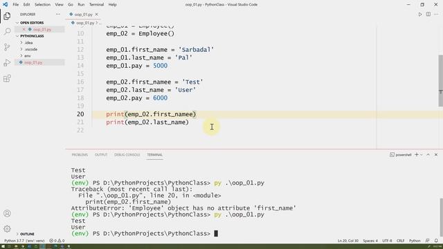Collapse the PYTHONCLASS folder section
443x249 pixels.
[32, 36]
